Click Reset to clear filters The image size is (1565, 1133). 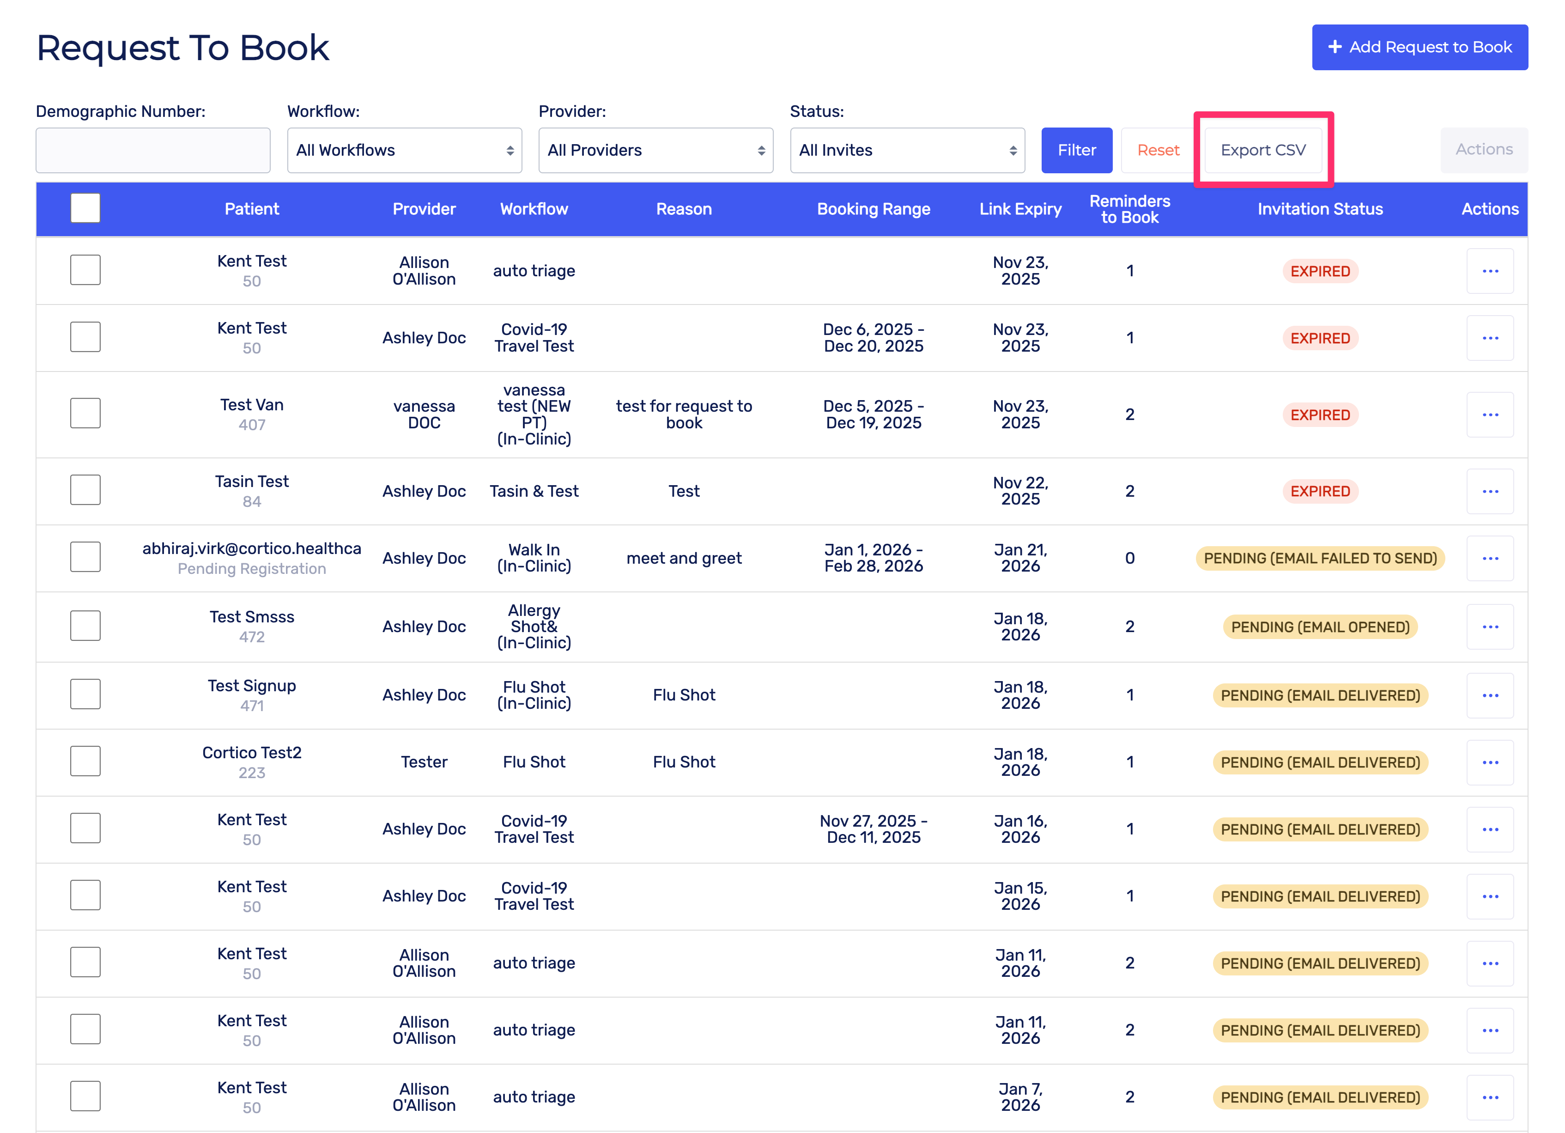(1158, 151)
